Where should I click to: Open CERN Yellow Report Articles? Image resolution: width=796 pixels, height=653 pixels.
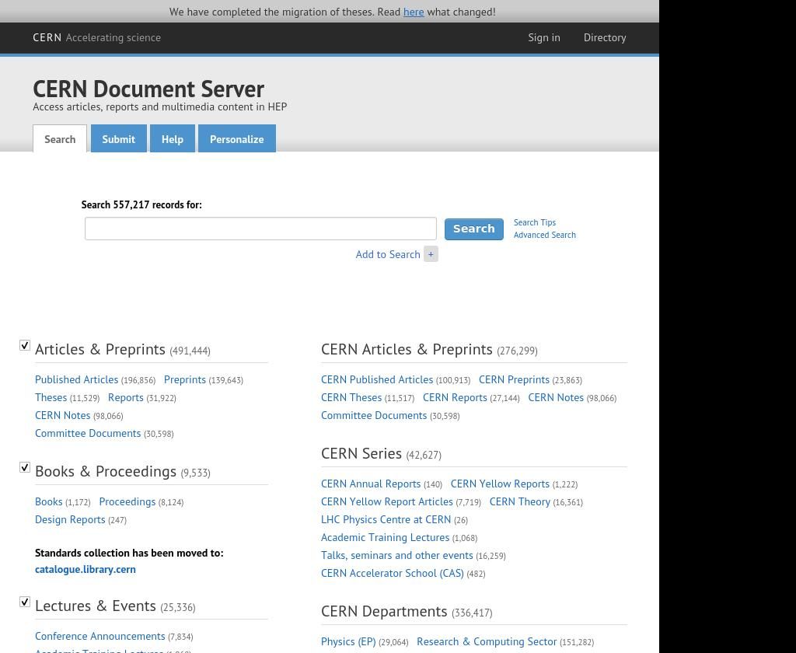pos(387,501)
